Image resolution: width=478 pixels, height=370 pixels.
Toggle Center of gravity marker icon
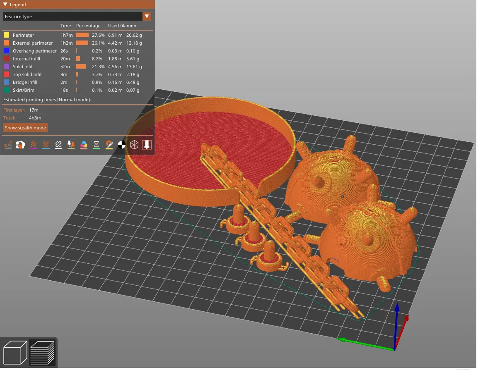click(122, 145)
